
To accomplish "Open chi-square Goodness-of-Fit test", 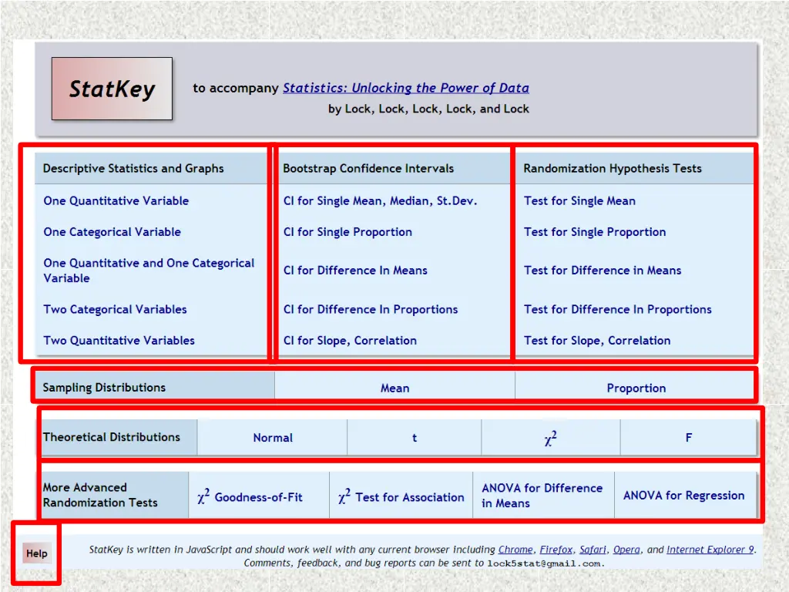I will coord(250,497).
